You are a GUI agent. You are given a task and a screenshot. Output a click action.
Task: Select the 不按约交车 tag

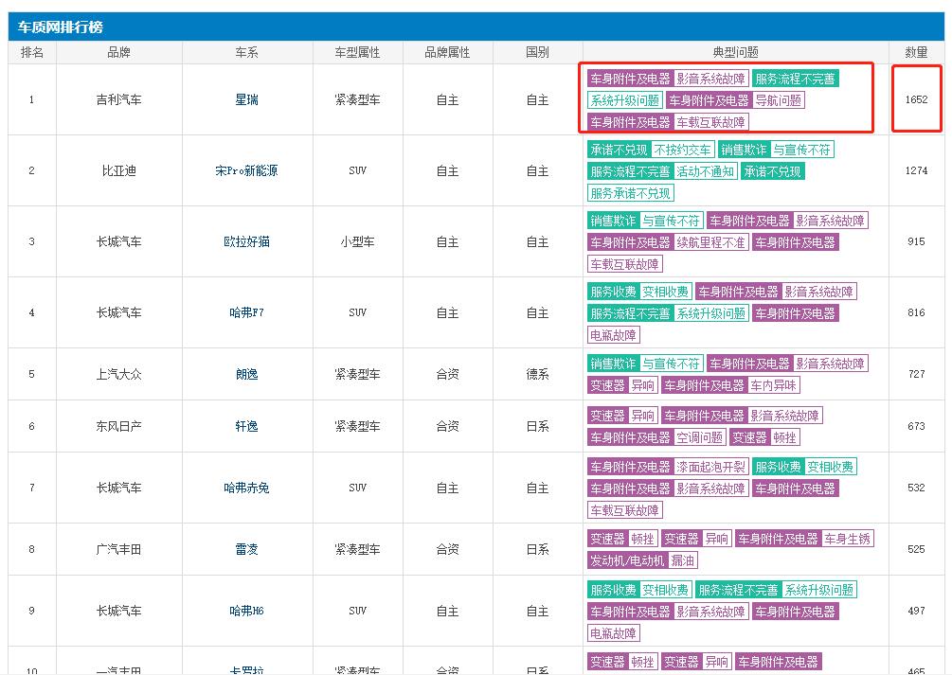tap(682, 150)
